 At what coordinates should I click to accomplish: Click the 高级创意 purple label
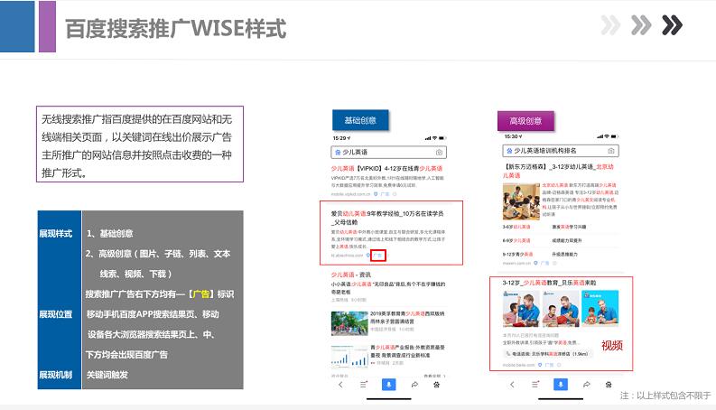point(526,121)
